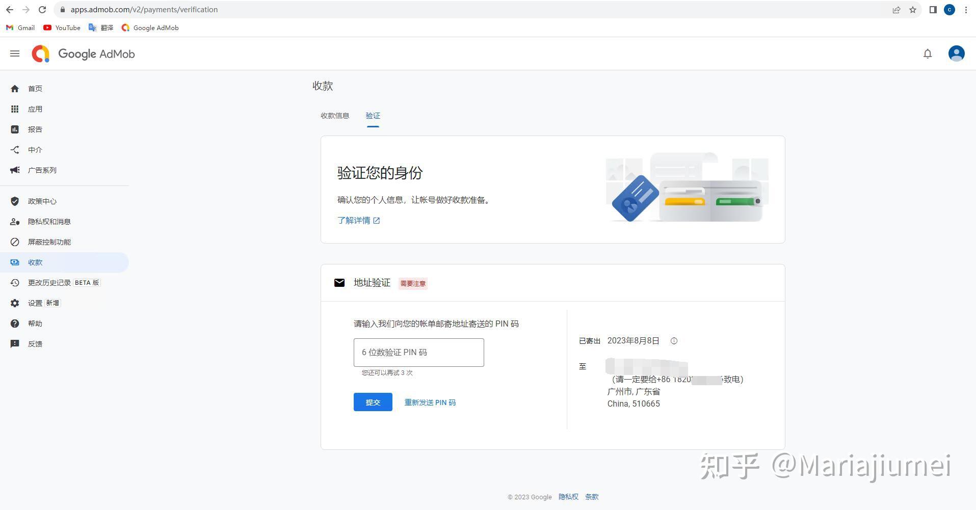Click 重新发送 PIN 码 to resend PIN
Screen dimensions: 976x510
click(x=430, y=402)
